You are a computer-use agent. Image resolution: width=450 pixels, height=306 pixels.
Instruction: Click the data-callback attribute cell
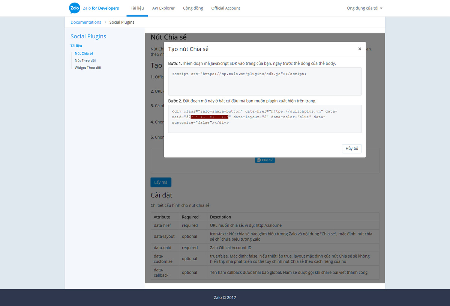click(x=165, y=273)
